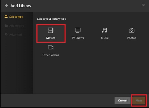Select the Movies library type

click(51, 33)
